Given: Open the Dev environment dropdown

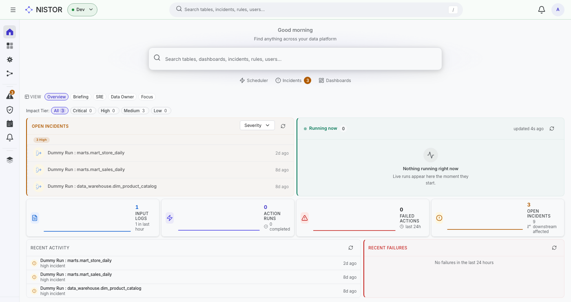Looking at the screenshot, I should 82,10.
